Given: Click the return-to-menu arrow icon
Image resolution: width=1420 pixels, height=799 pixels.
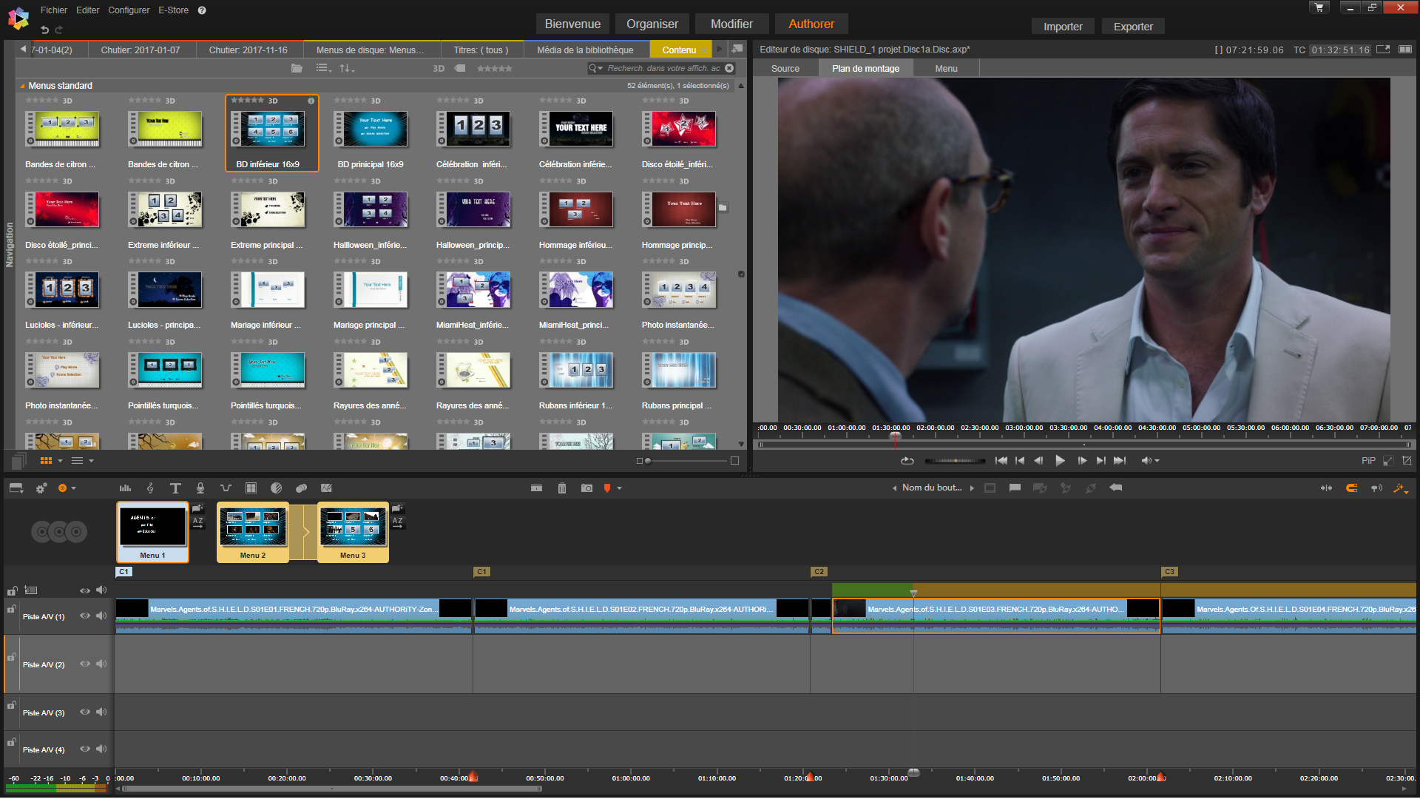Looking at the screenshot, I should [1116, 488].
